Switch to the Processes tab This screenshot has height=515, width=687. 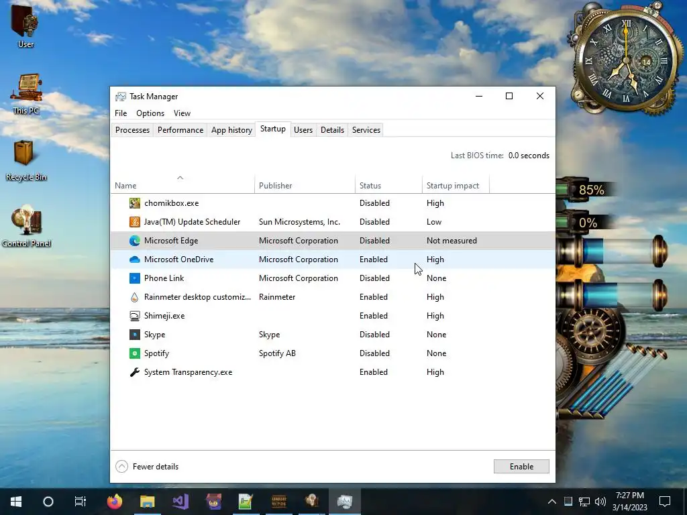pyautogui.click(x=132, y=130)
